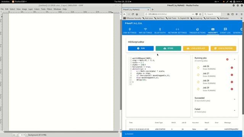Click the Pocket shield icon in URL bar
The image size is (244, 137).
point(197,14)
